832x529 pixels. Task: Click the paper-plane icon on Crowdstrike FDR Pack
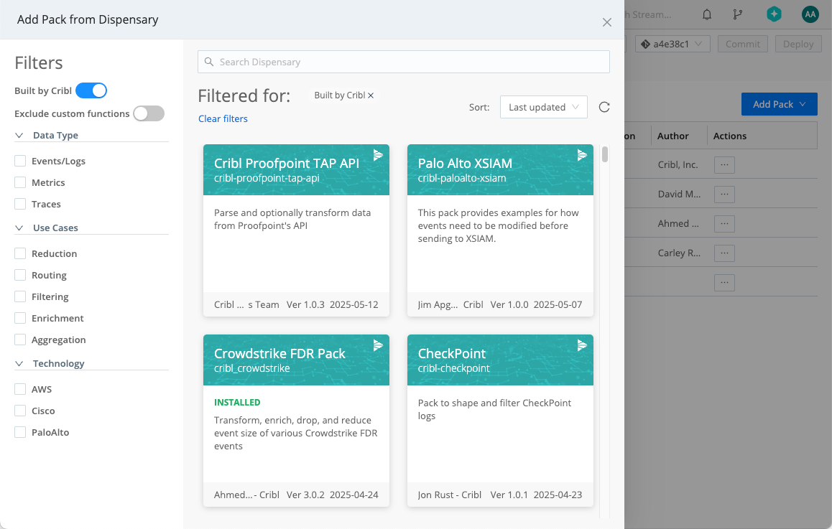[378, 345]
